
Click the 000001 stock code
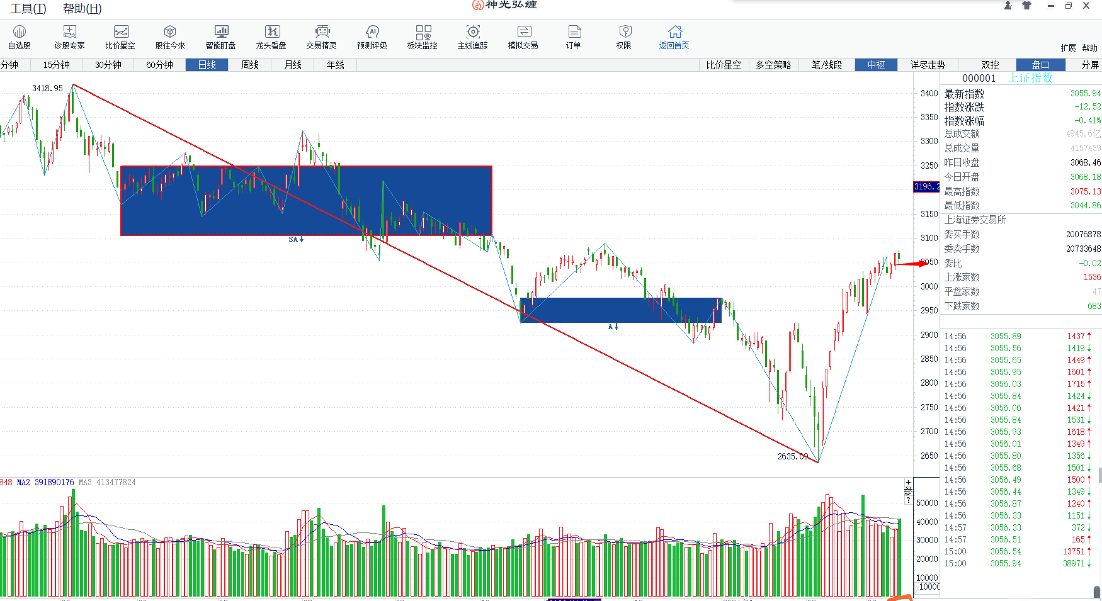(979, 78)
